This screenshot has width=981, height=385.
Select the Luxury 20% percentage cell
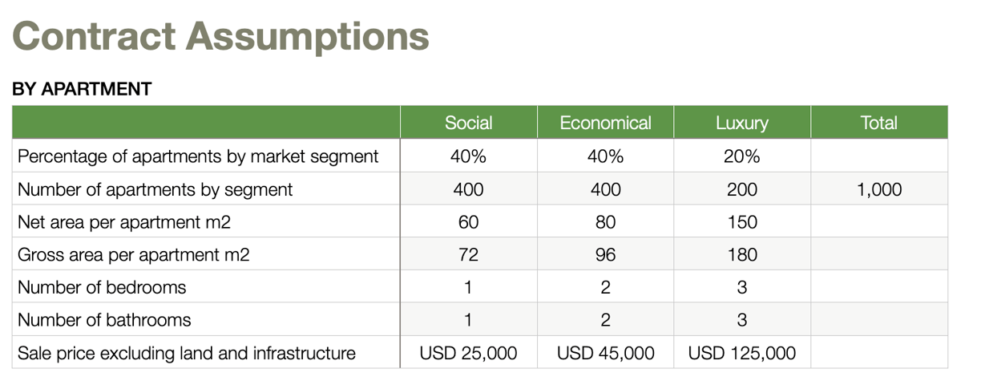coord(741,156)
